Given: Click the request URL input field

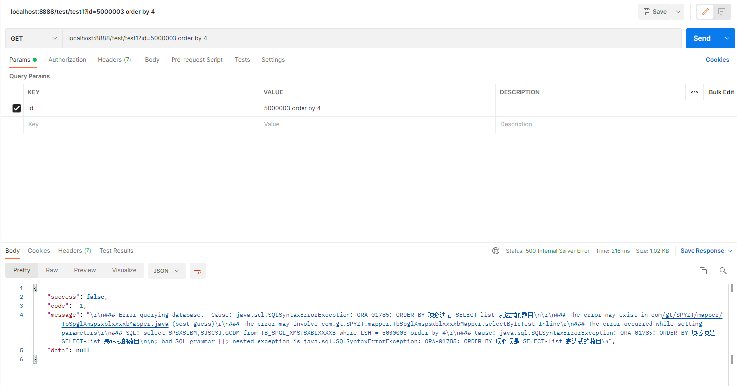Looking at the screenshot, I should (x=372, y=38).
